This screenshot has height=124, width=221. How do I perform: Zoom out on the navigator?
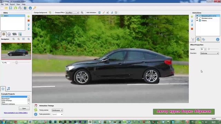pyautogui.click(x=18, y=39)
